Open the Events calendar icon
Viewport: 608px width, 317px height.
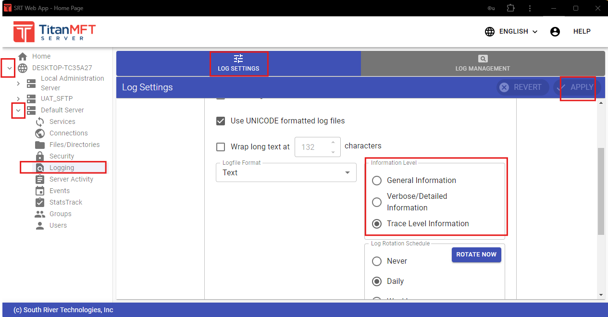click(40, 191)
